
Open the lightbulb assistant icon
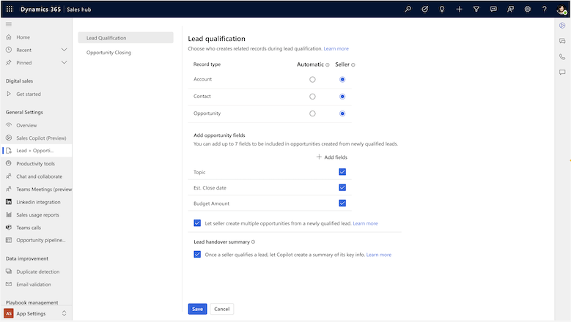[x=442, y=9]
